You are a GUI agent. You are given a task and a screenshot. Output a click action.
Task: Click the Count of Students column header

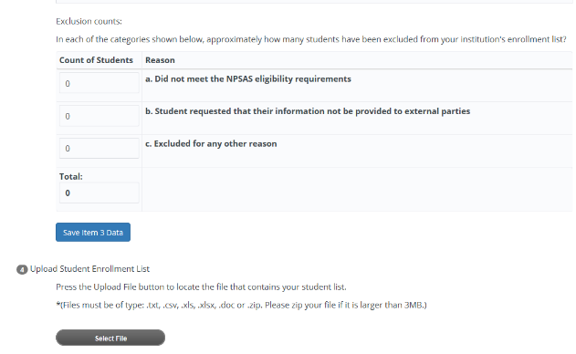(x=96, y=60)
